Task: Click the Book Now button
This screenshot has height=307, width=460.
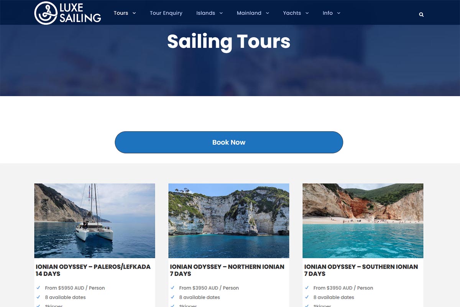Action: (x=229, y=142)
